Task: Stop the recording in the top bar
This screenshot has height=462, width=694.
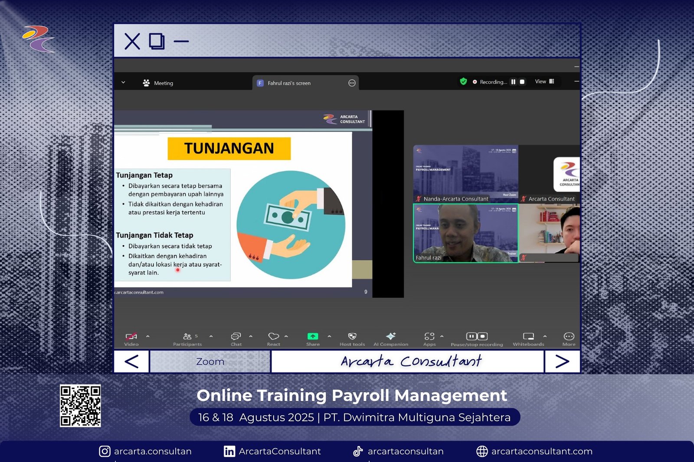Action: (x=522, y=82)
